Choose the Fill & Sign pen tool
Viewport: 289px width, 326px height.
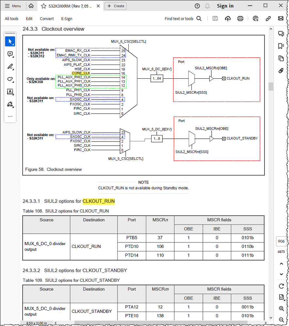[10, 104]
